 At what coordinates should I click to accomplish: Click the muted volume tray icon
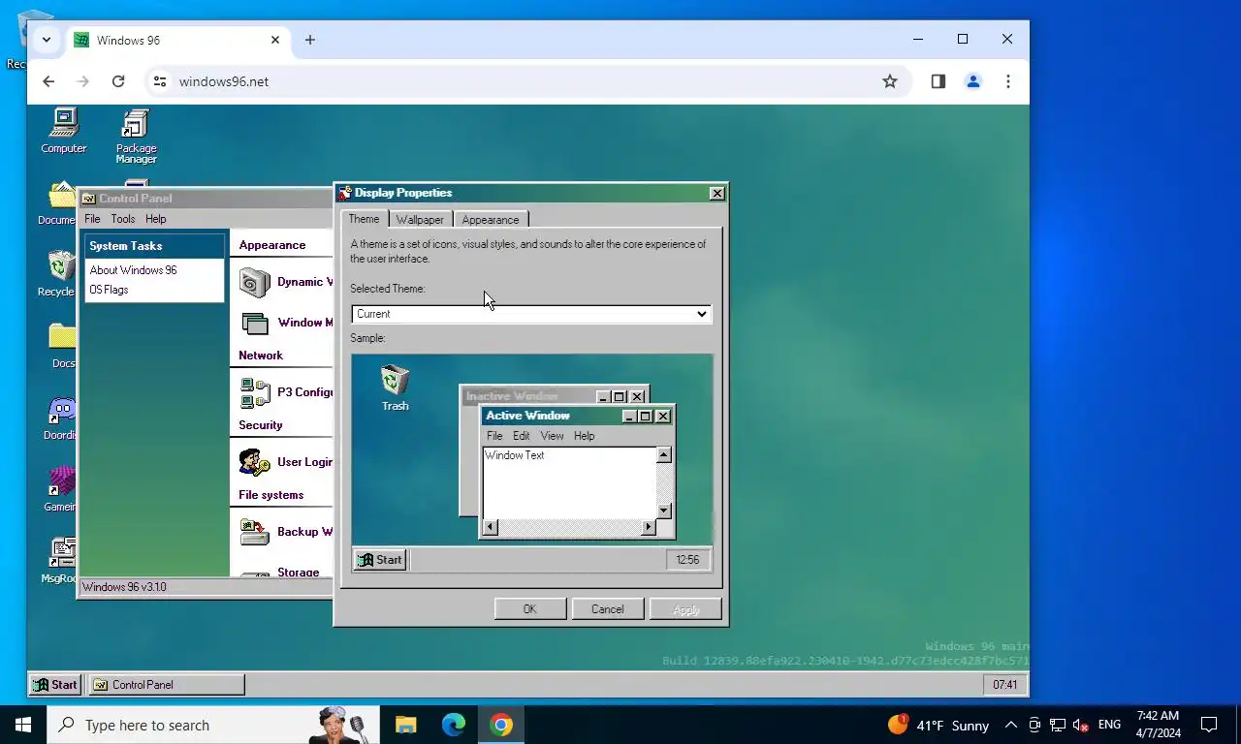(x=1080, y=725)
